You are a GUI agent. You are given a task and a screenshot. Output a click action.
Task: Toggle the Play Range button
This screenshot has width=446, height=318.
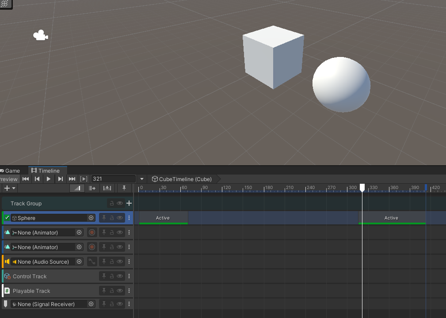click(84, 179)
